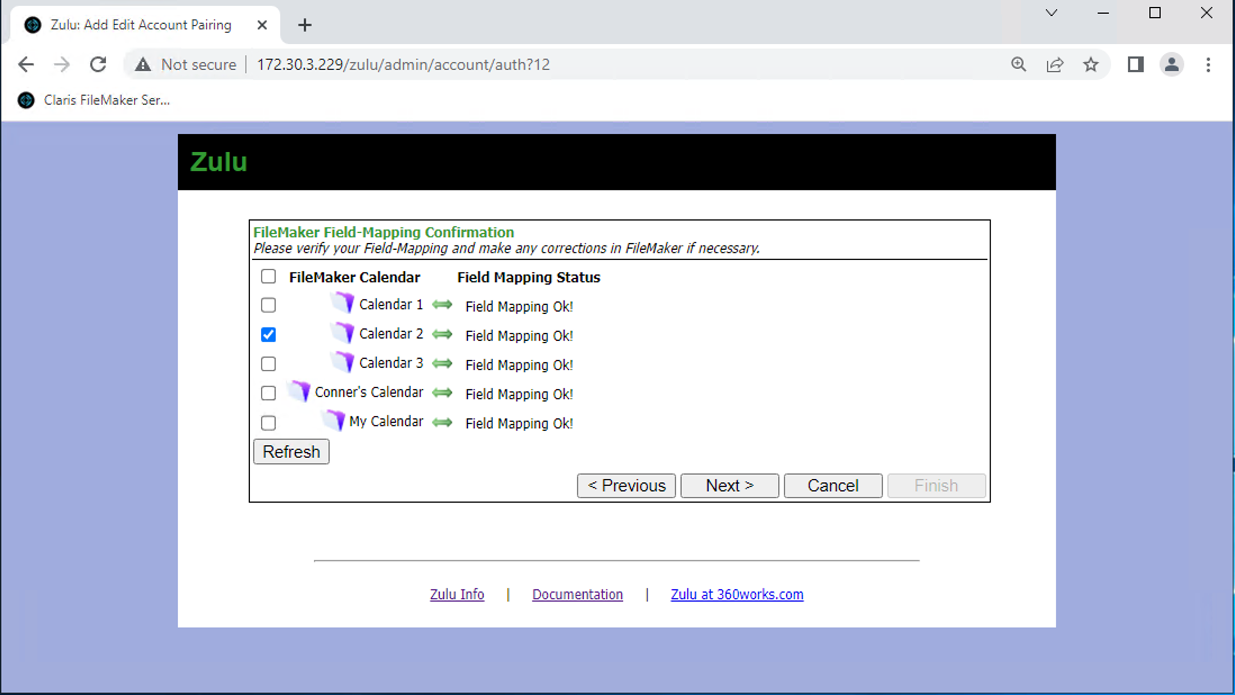Uncheck the Calendar 2 checkbox

pos(268,335)
